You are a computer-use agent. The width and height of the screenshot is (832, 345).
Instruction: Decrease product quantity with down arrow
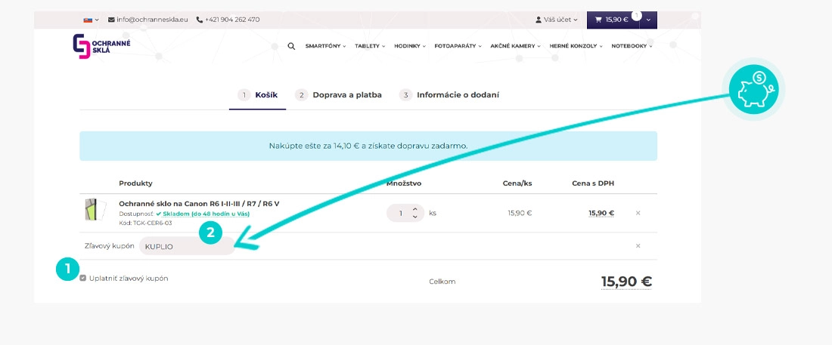[415, 217]
